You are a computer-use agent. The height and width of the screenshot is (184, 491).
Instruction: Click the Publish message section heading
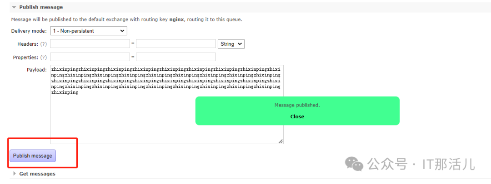coord(41,7)
